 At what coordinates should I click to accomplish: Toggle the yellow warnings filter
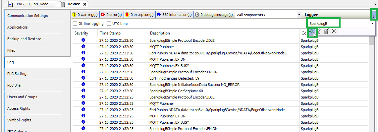(x=85, y=15)
